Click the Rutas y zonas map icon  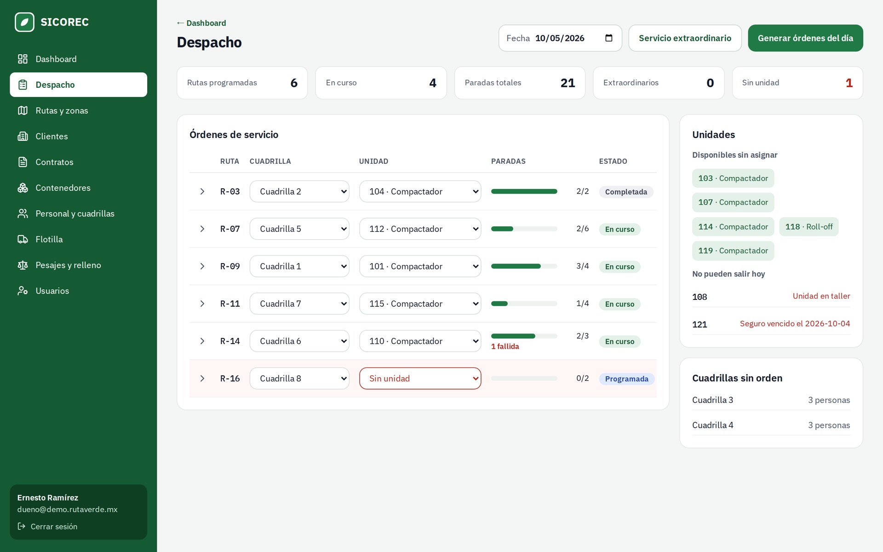coord(23,110)
